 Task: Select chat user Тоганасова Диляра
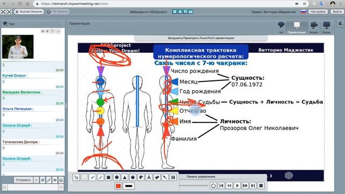tap(21, 142)
